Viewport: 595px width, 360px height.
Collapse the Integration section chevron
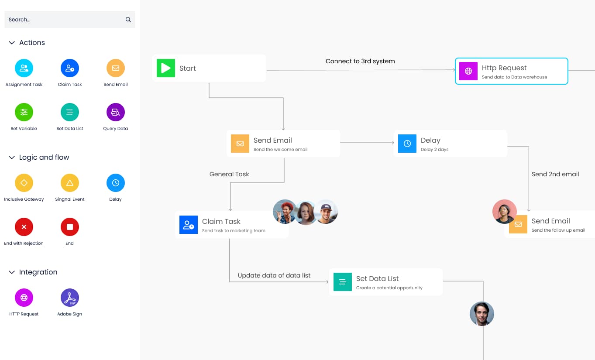[12, 272]
